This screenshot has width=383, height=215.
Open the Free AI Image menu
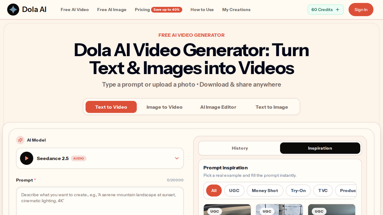112,10
